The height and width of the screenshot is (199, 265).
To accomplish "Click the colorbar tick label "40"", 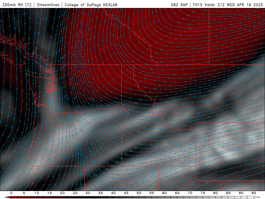I will point(113,193).
